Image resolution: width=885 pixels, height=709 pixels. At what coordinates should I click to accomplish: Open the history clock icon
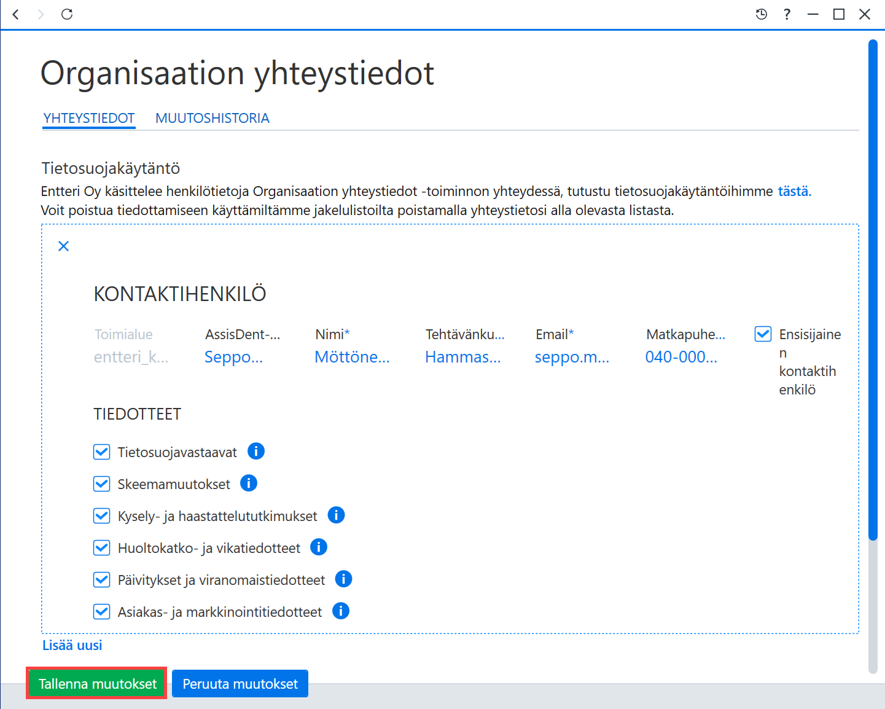(762, 14)
